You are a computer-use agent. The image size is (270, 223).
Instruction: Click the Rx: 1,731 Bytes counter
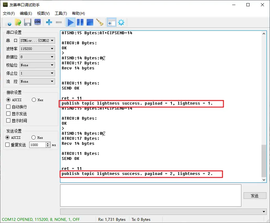112,220
